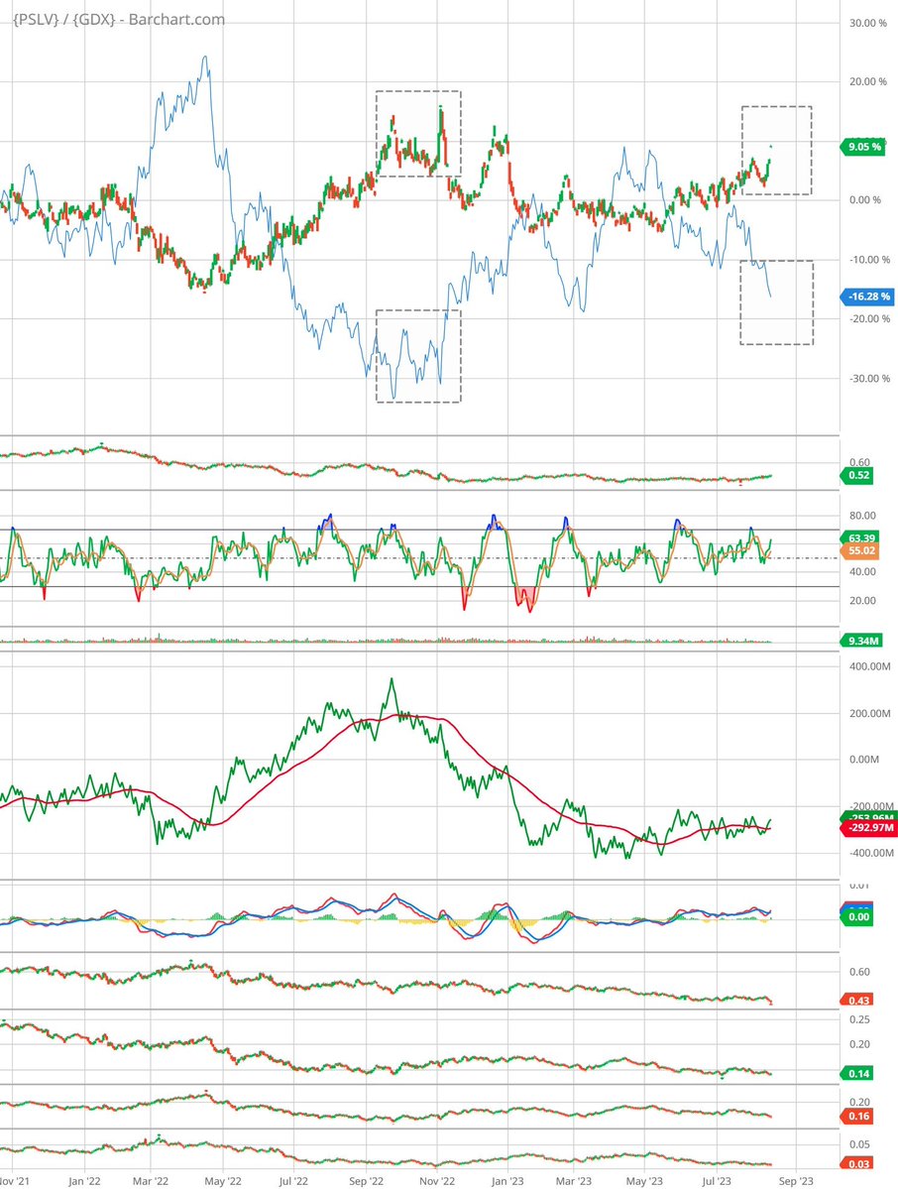Image resolution: width=898 pixels, height=1189 pixels.
Task: Click the Jul '23 date label
Action: pos(717,1181)
